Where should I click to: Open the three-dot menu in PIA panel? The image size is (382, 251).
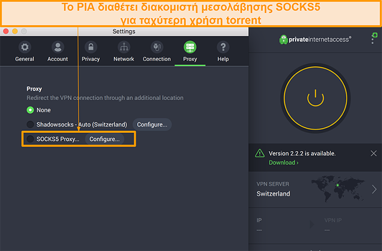coord(373,39)
